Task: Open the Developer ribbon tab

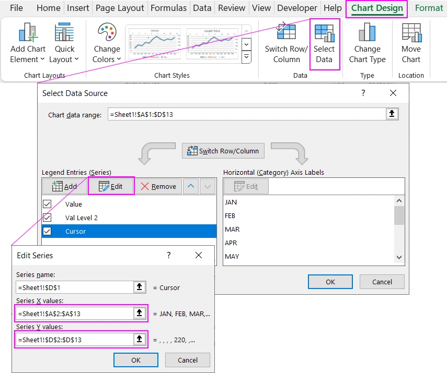Action: (297, 8)
